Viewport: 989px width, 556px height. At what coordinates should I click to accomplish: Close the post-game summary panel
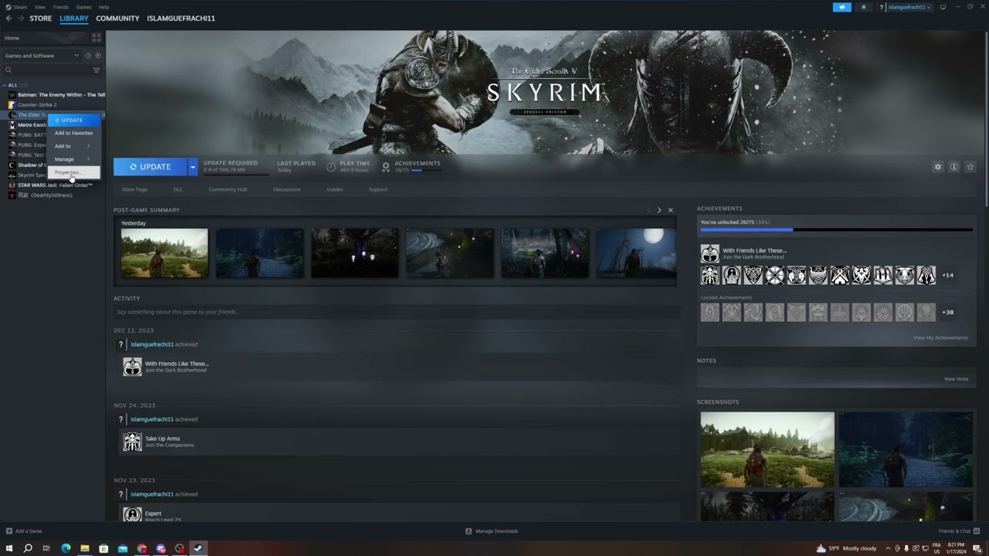pos(670,210)
